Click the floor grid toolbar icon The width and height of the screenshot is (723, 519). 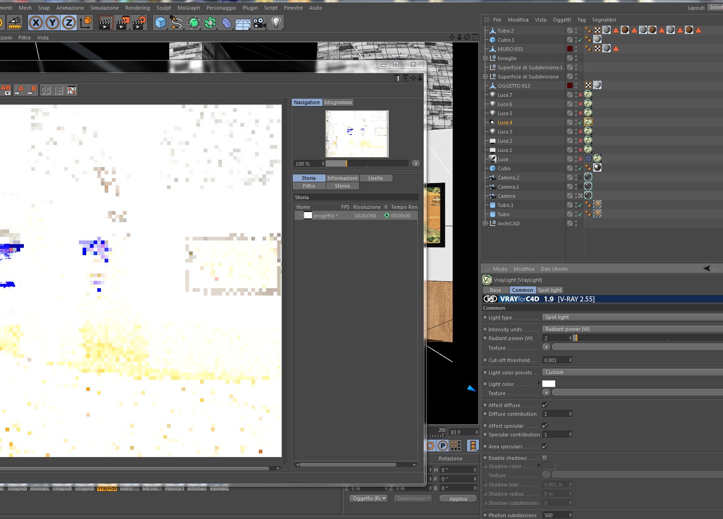(x=243, y=23)
